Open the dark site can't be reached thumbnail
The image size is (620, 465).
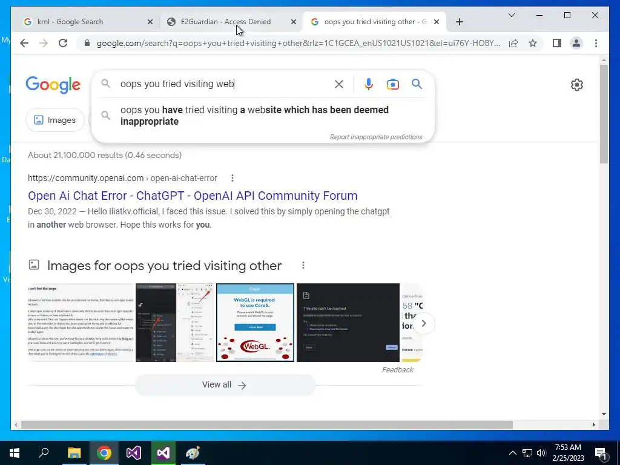348,322
